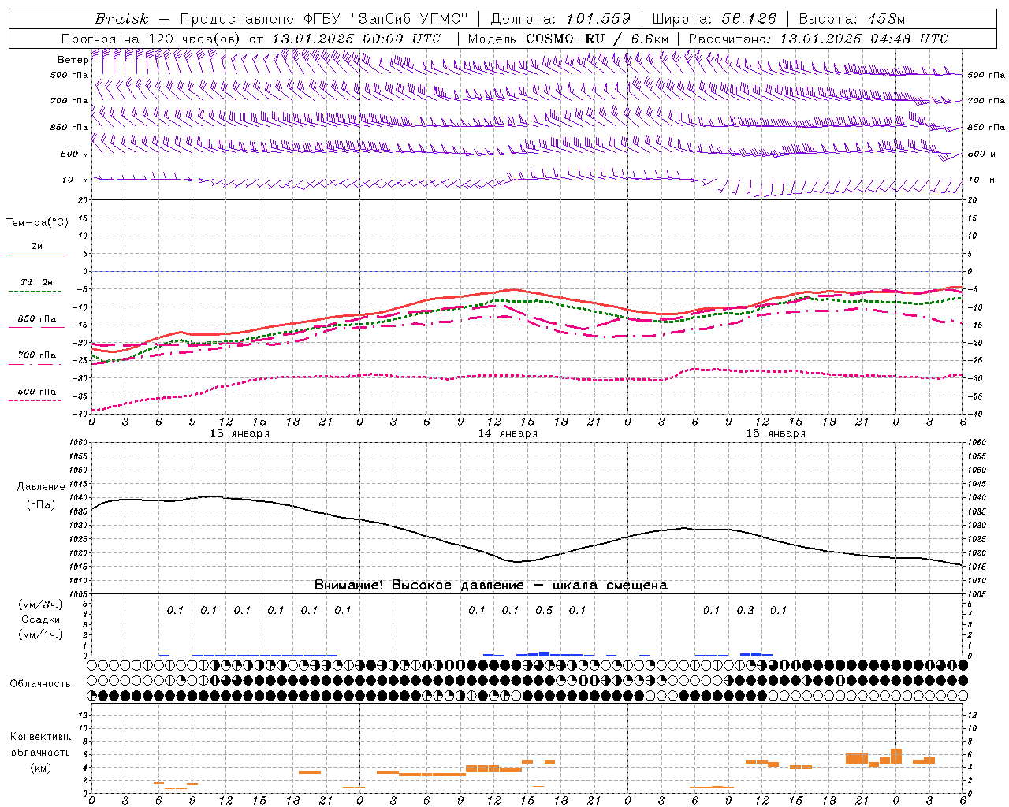The image size is (1009, 807).
Task: Click the 'Облачность' cloudiness label
Action: click(x=40, y=684)
